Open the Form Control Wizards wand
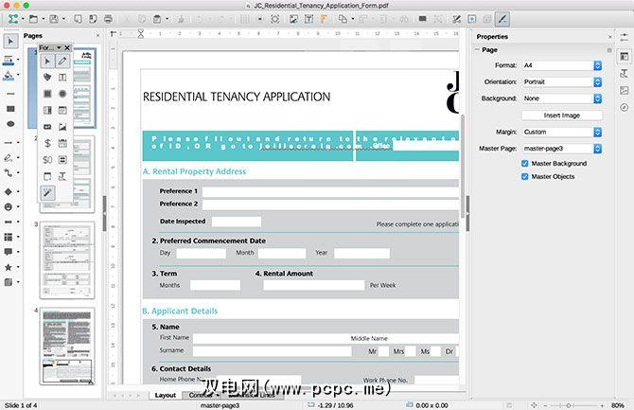This screenshot has height=410, width=634. point(47,192)
